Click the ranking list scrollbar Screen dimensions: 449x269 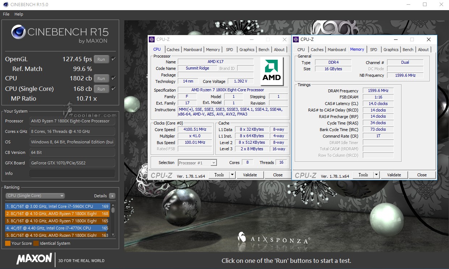click(x=113, y=220)
